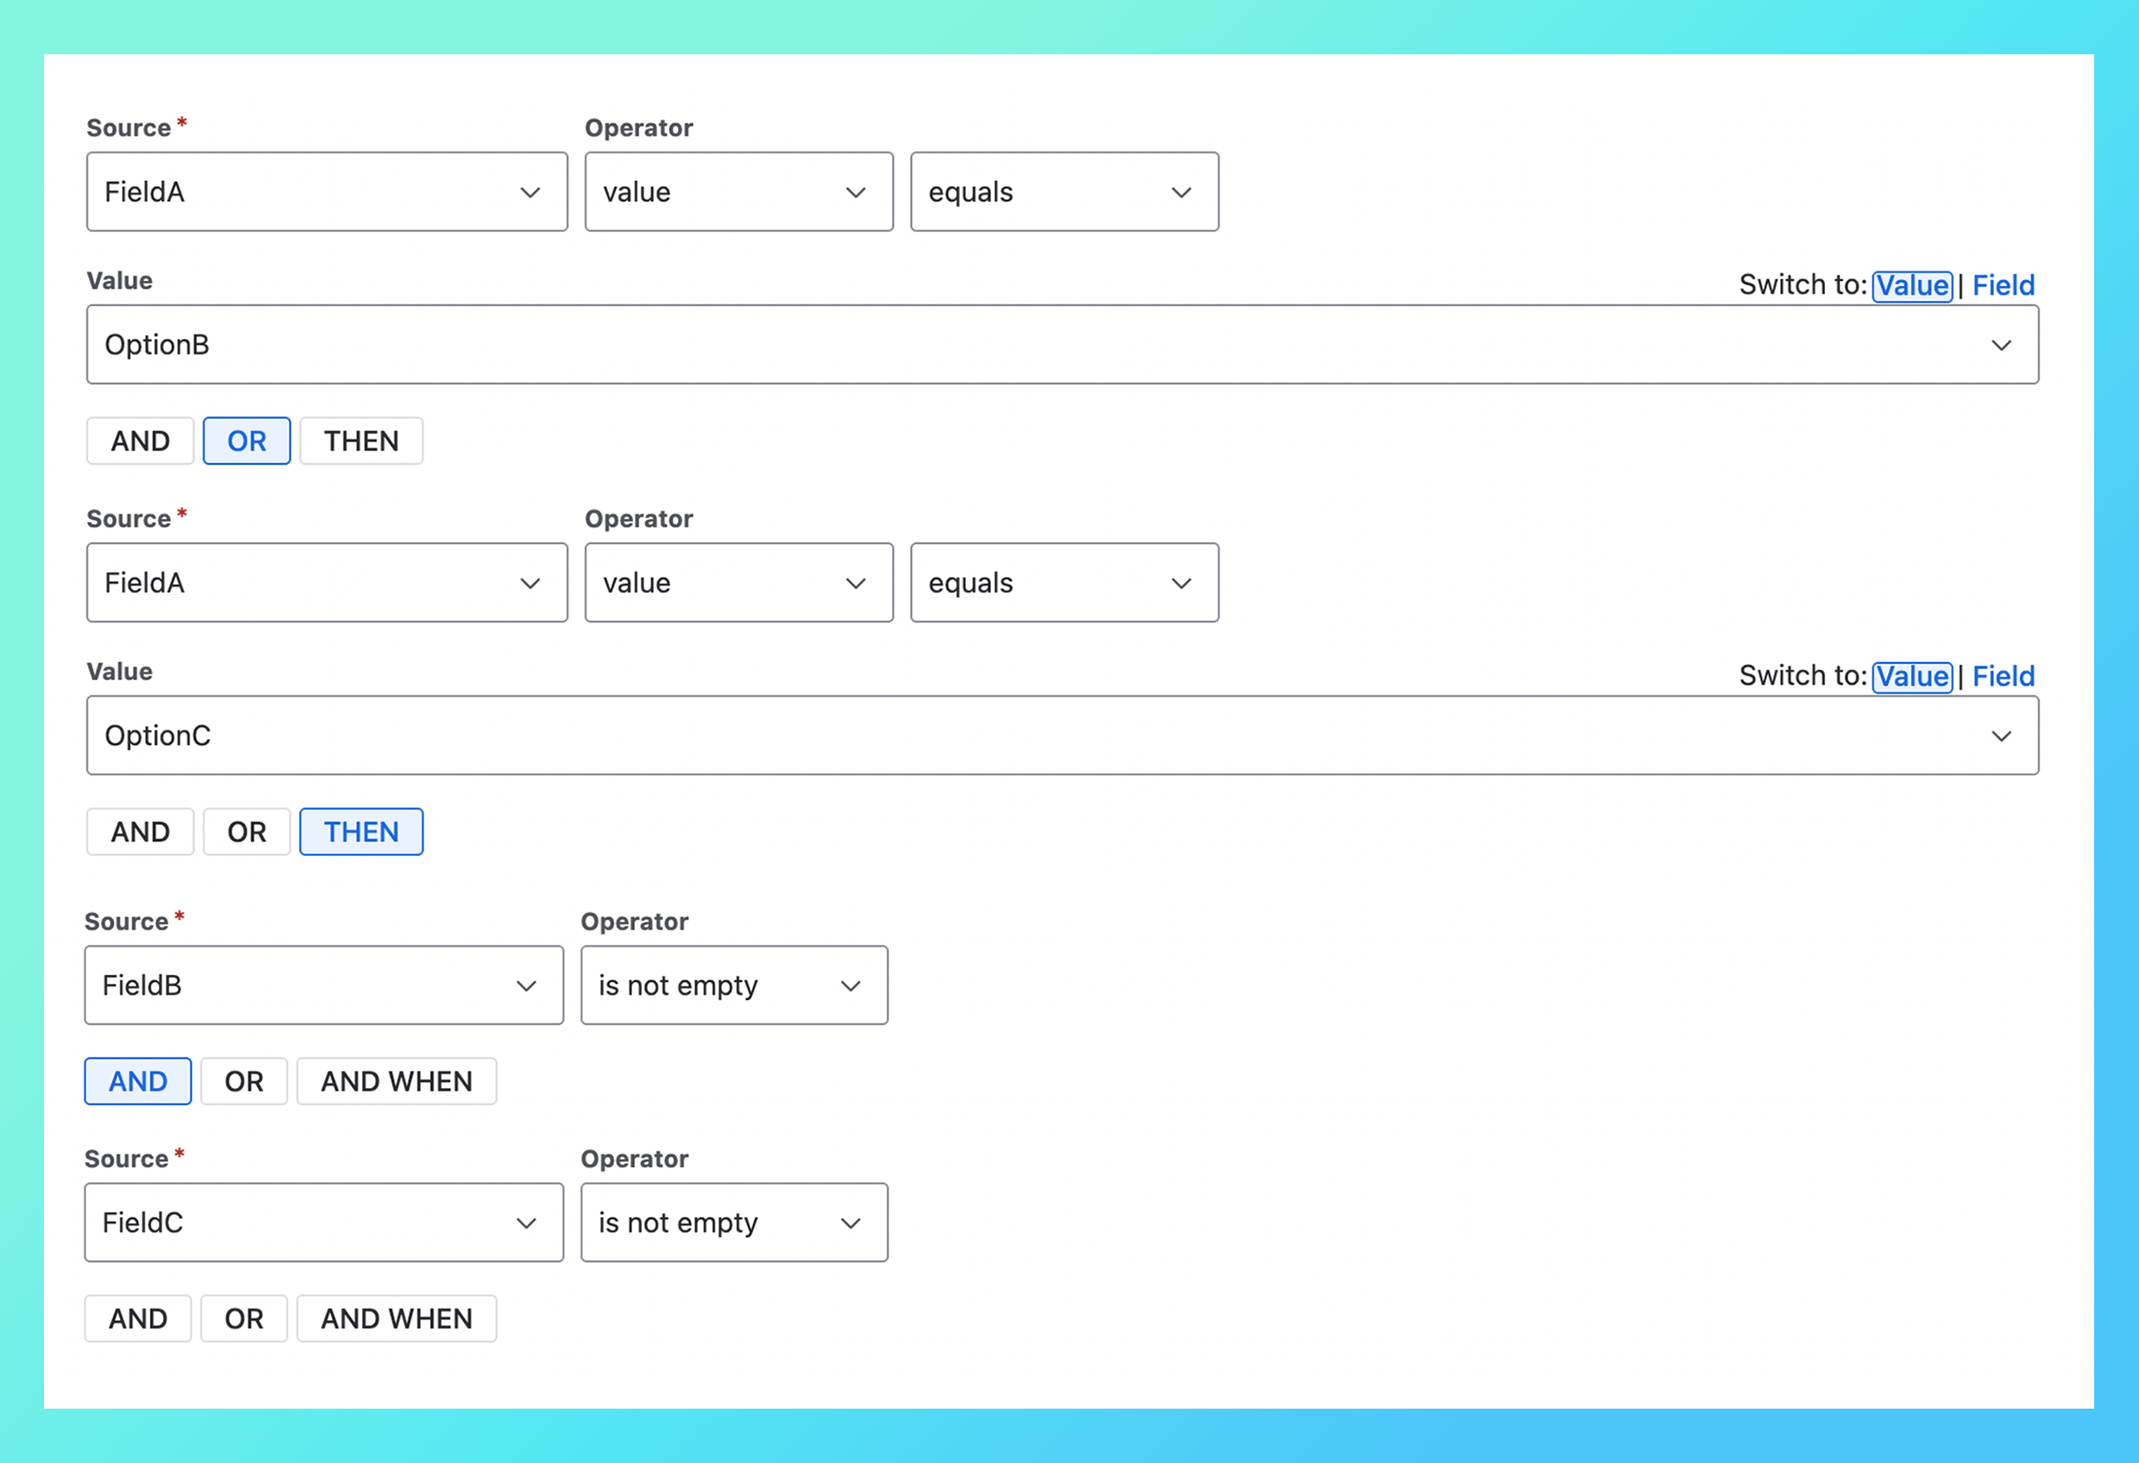2139x1463 pixels.
Task: Open the first equals Operator dropdown
Action: tap(1064, 191)
